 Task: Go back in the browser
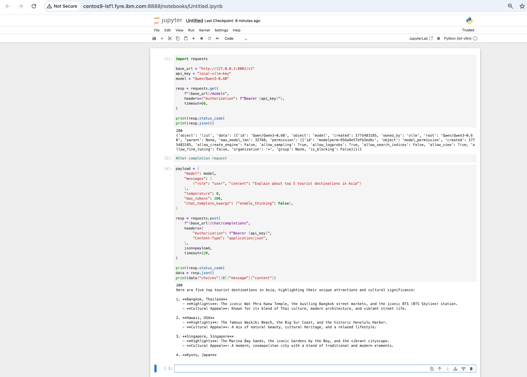click(8, 6)
